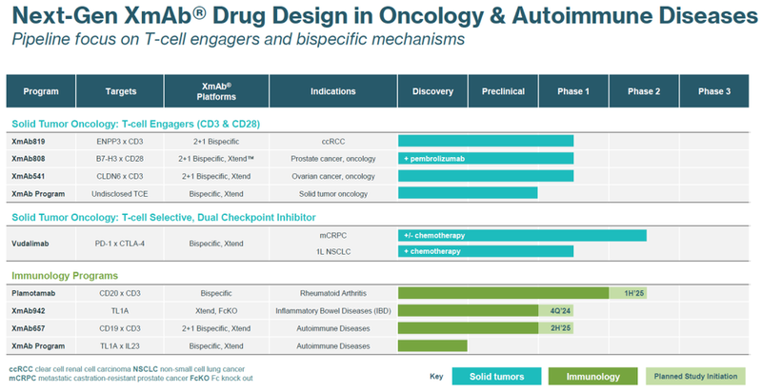Select the 4Q'24 planned initiation marker
Screen dimensions: 762x392
[555, 310]
